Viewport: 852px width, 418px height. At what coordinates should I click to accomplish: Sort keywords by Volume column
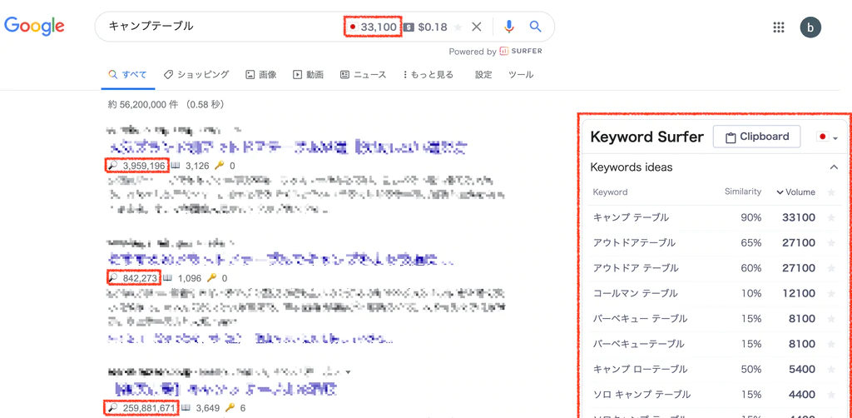point(795,192)
